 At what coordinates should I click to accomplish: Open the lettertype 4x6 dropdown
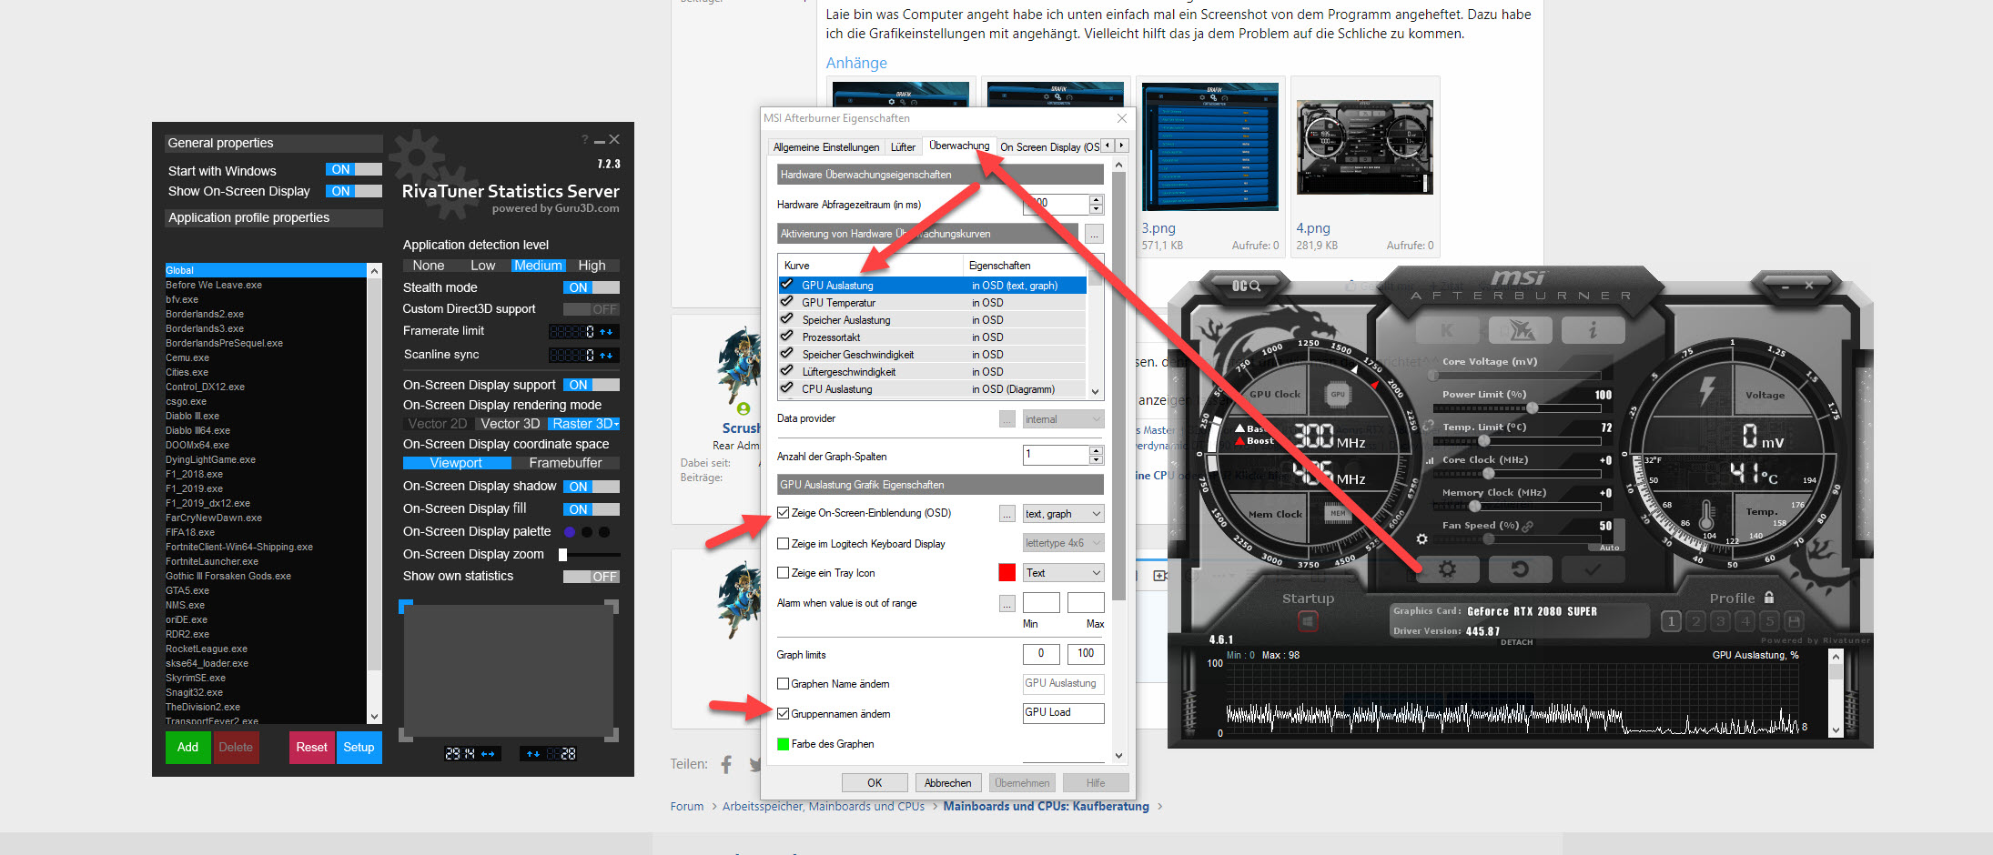pyautogui.click(x=1063, y=543)
